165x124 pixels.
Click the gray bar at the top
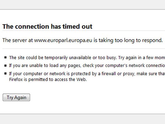(x=82, y=4)
